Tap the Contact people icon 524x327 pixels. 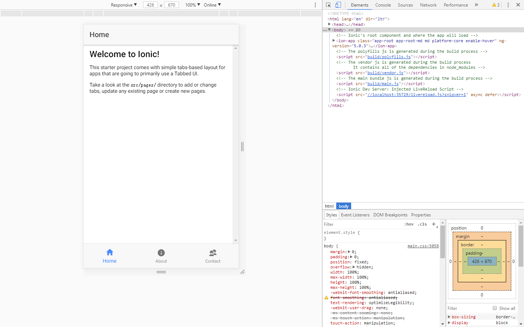click(213, 253)
